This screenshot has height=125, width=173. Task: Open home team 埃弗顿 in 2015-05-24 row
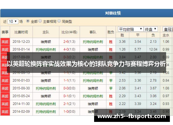pos(46,96)
